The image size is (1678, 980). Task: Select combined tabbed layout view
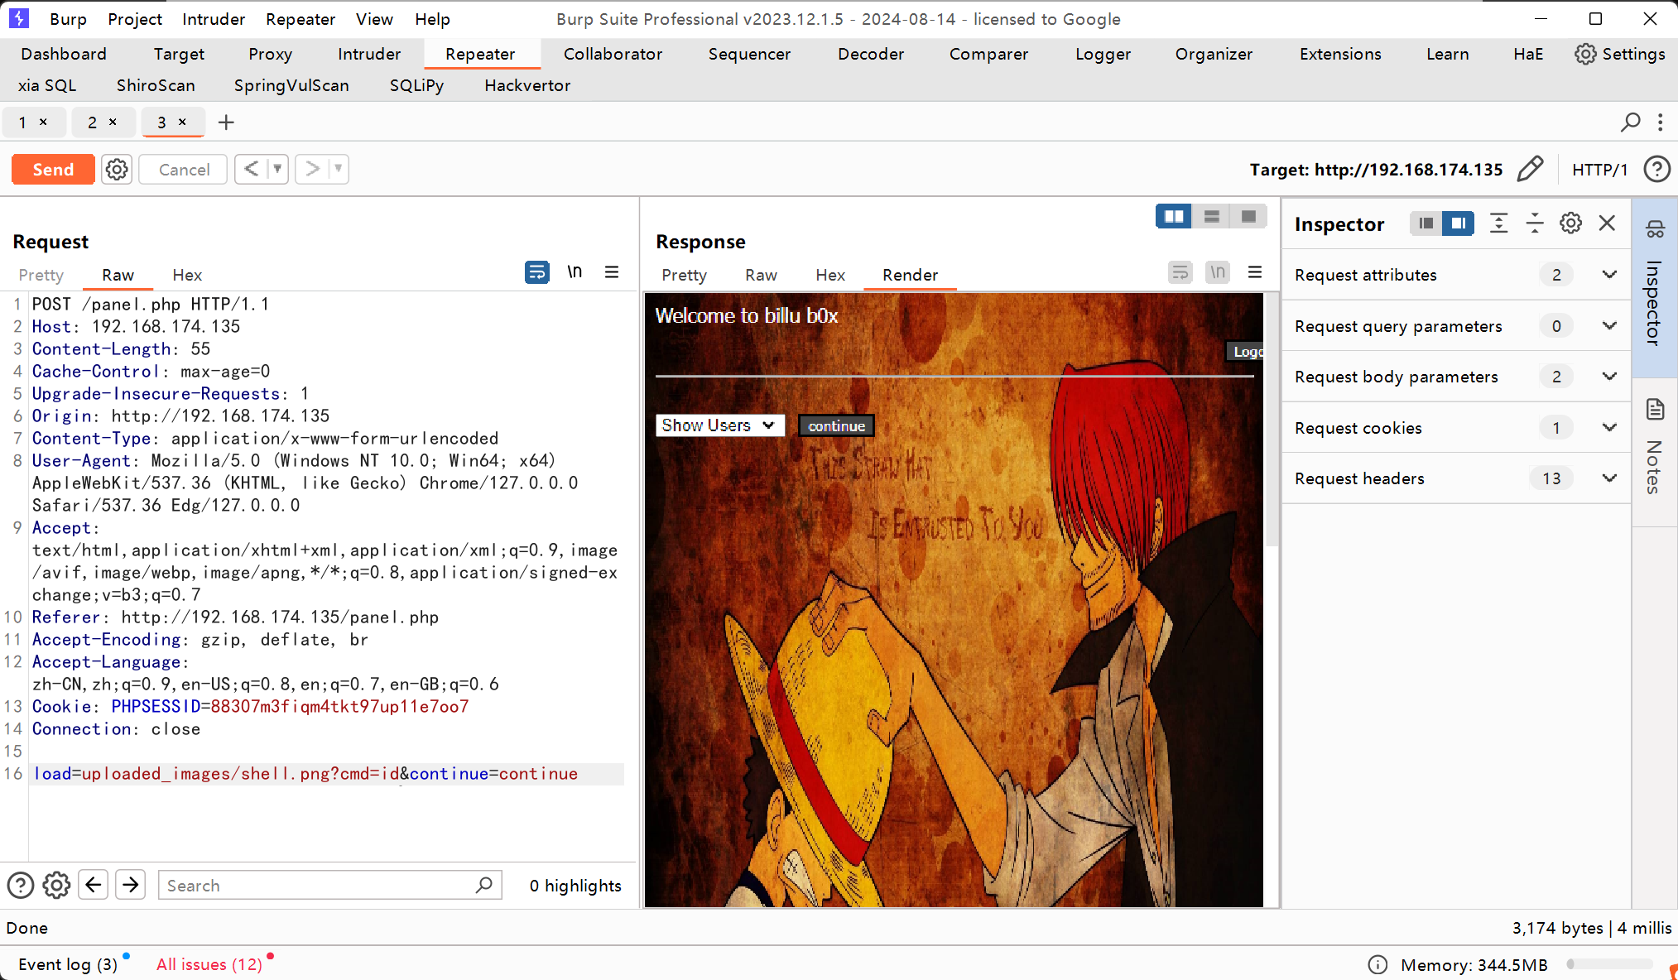[1248, 216]
